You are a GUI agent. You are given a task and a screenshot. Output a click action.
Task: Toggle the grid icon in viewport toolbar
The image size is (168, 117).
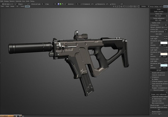point(135,7)
